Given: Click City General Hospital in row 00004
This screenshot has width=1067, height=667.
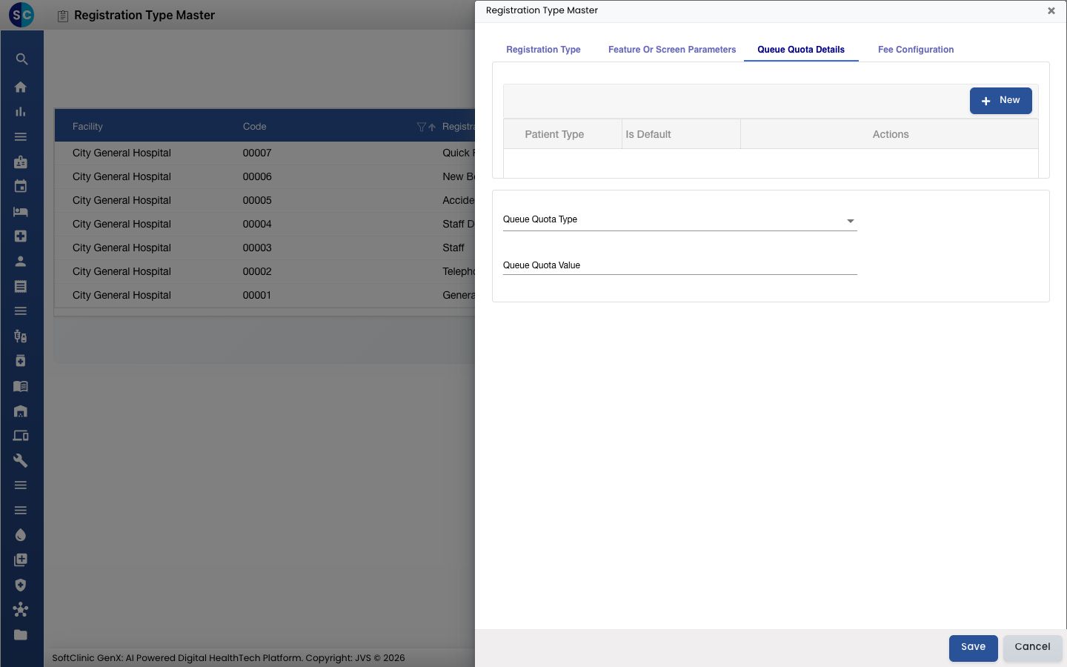Looking at the screenshot, I should point(122,224).
